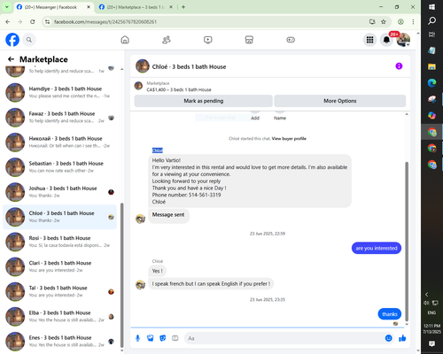Open Elba 3 beds 1 bath conversation

click(60, 316)
